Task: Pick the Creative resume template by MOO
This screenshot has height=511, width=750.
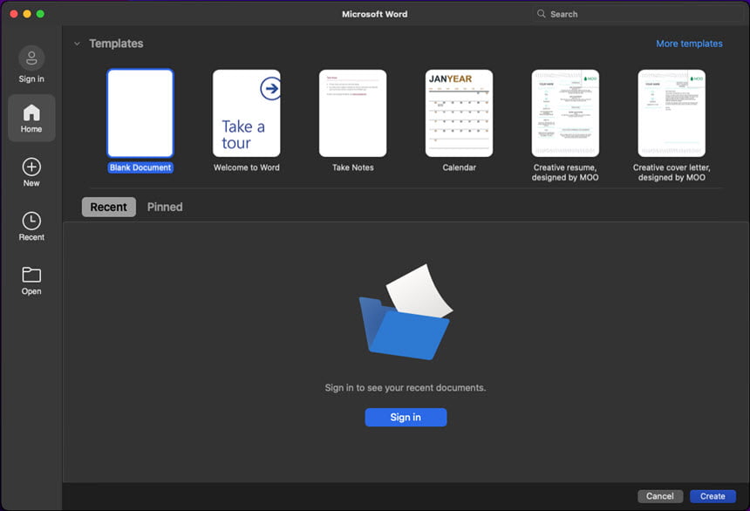Action: point(565,113)
